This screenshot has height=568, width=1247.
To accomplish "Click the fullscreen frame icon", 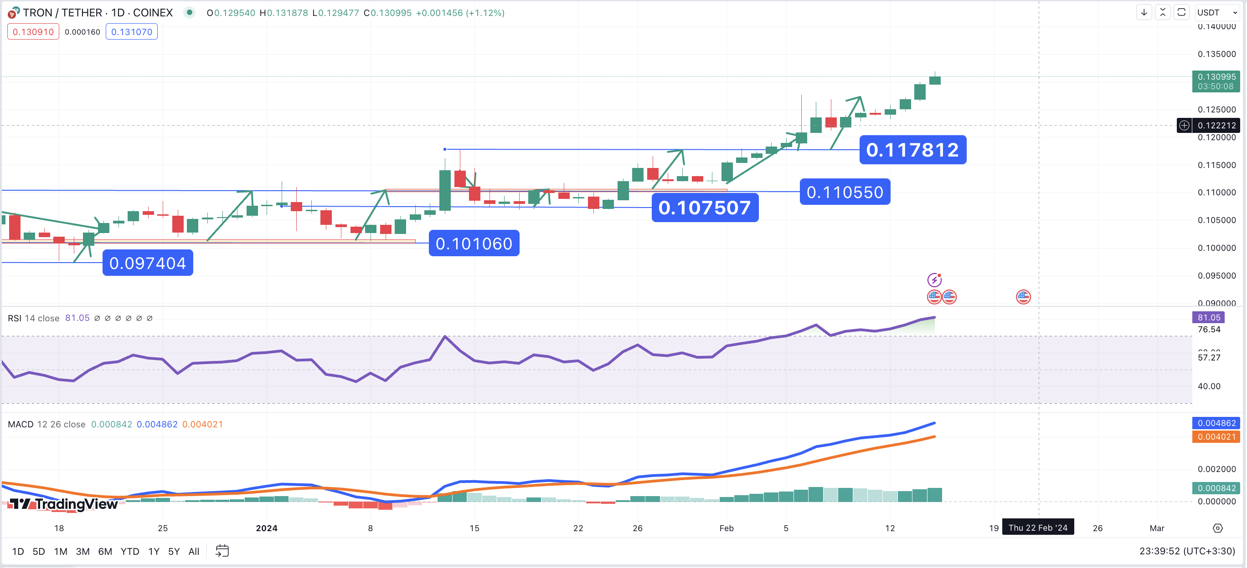I will [1181, 13].
